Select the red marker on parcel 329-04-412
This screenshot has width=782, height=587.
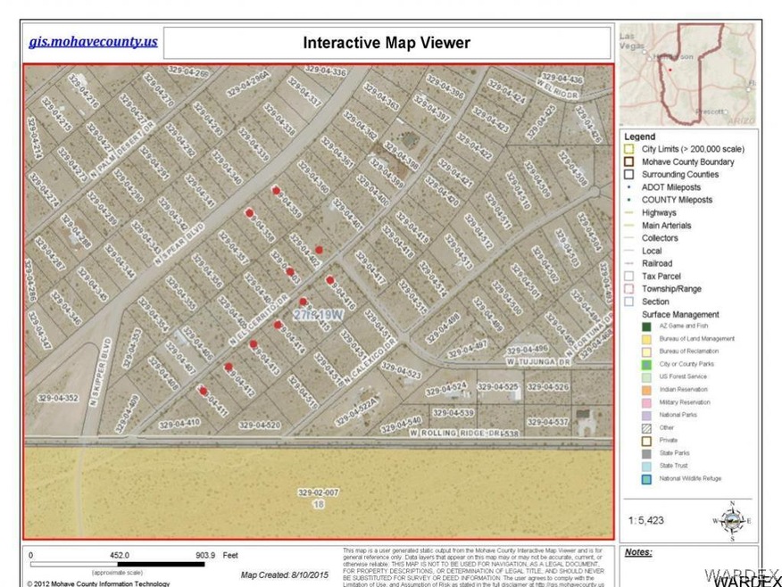pyautogui.click(x=228, y=367)
